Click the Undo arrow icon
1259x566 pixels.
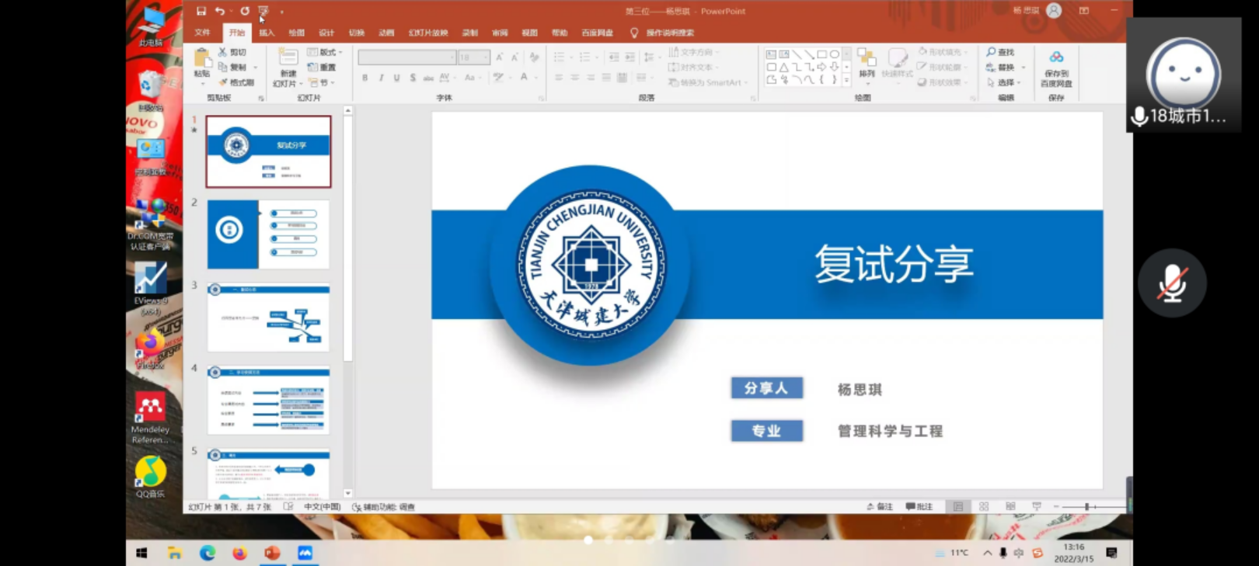point(220,11)
